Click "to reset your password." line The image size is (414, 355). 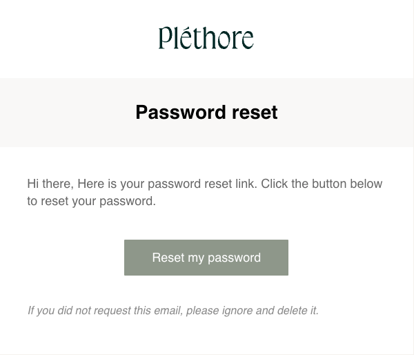pyautogui.click(x=91, y=202)
